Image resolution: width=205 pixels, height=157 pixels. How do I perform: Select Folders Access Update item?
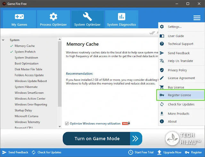click(x=29, y=75)
